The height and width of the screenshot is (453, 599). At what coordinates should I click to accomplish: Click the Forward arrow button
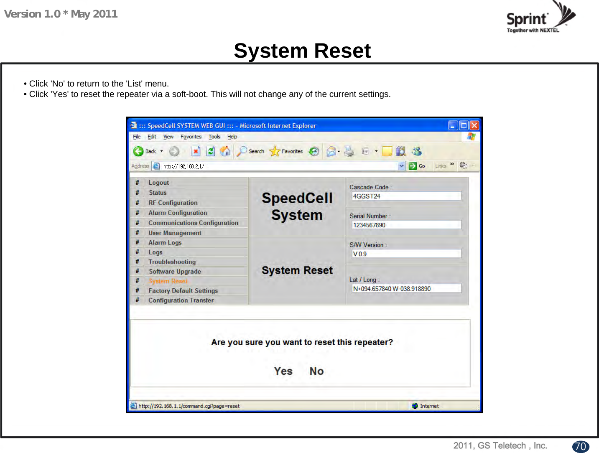click(174, 151)
